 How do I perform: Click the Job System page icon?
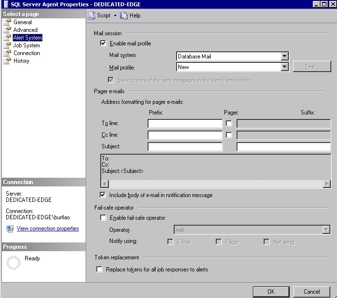click(7, 45)
